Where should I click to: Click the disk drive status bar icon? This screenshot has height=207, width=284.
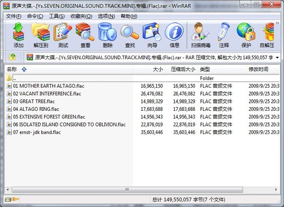[x=8, y=199]
